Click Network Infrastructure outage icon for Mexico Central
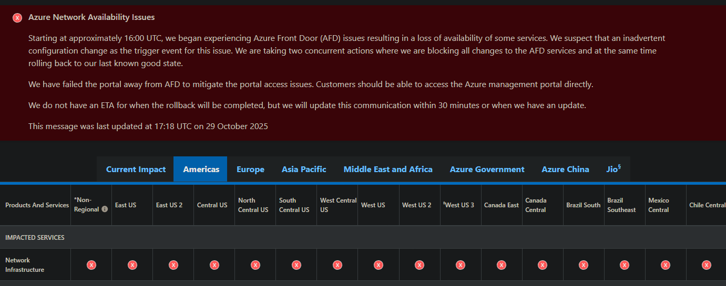 (x=666, y=265)
